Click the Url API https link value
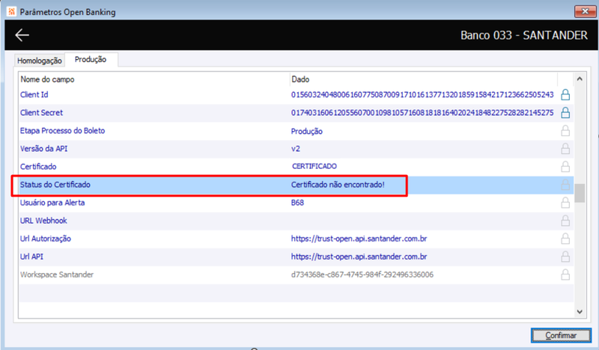The image size is (599, 350). [359, 257]
